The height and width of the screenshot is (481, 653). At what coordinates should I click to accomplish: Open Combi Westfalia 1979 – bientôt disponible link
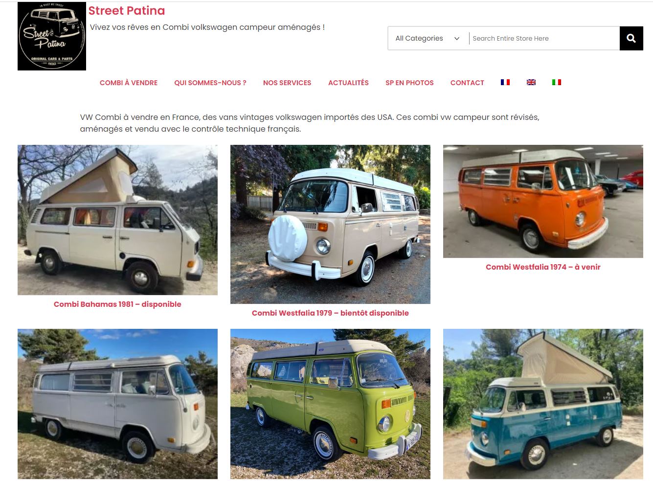330,313
